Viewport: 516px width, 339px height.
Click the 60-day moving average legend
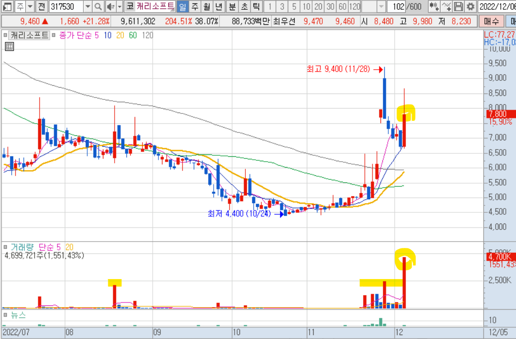(133, 35)
